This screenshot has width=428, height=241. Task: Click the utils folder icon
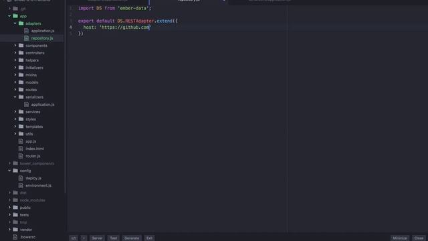(21, 134)
